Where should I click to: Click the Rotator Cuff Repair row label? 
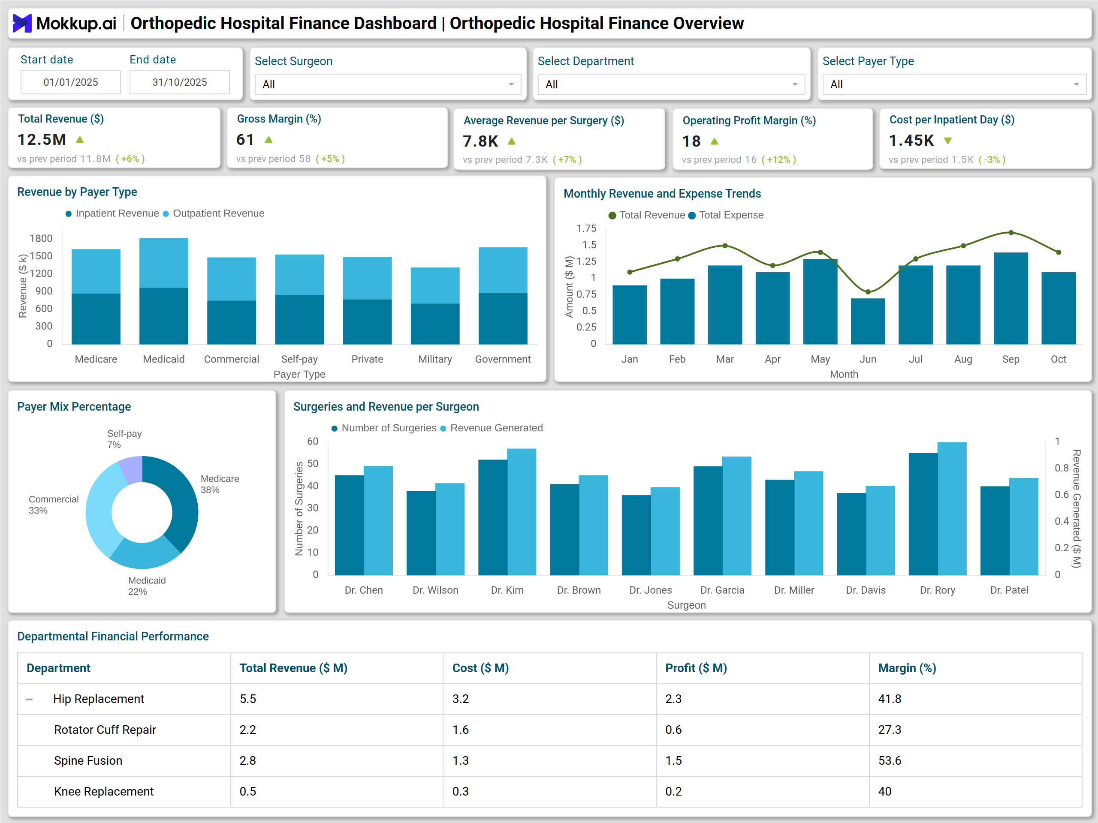(105, 730)
